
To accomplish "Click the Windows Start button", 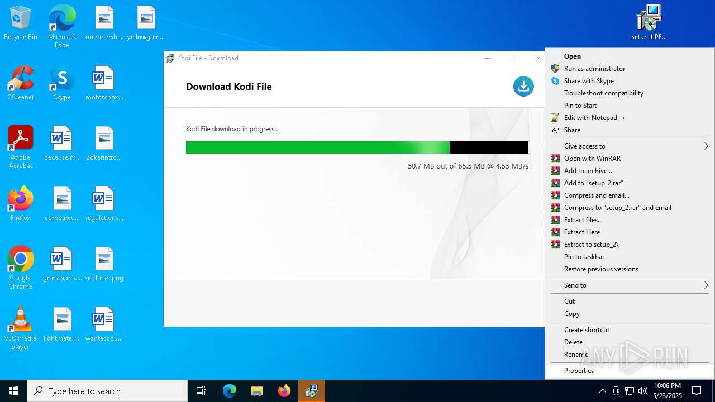I will click(x=13, y=391).
